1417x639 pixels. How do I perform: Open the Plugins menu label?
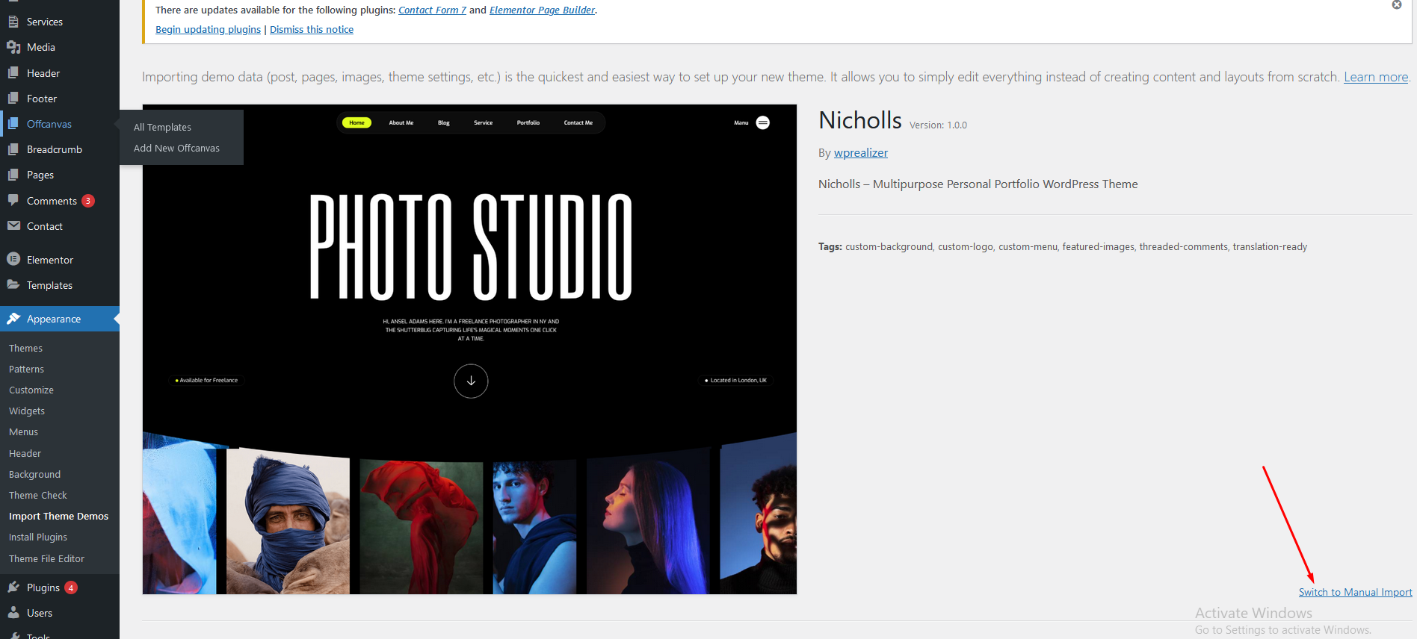[x=43, y=587]
